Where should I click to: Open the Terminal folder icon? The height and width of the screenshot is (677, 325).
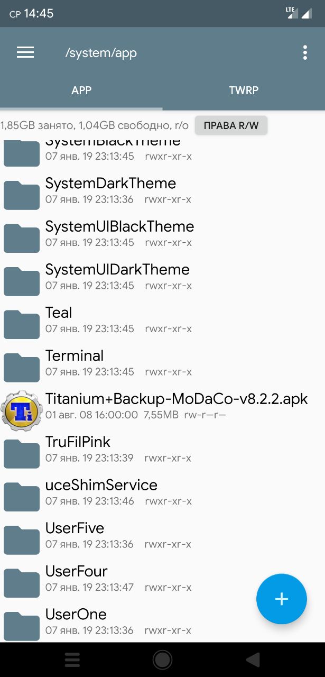[x=22, y=367]
